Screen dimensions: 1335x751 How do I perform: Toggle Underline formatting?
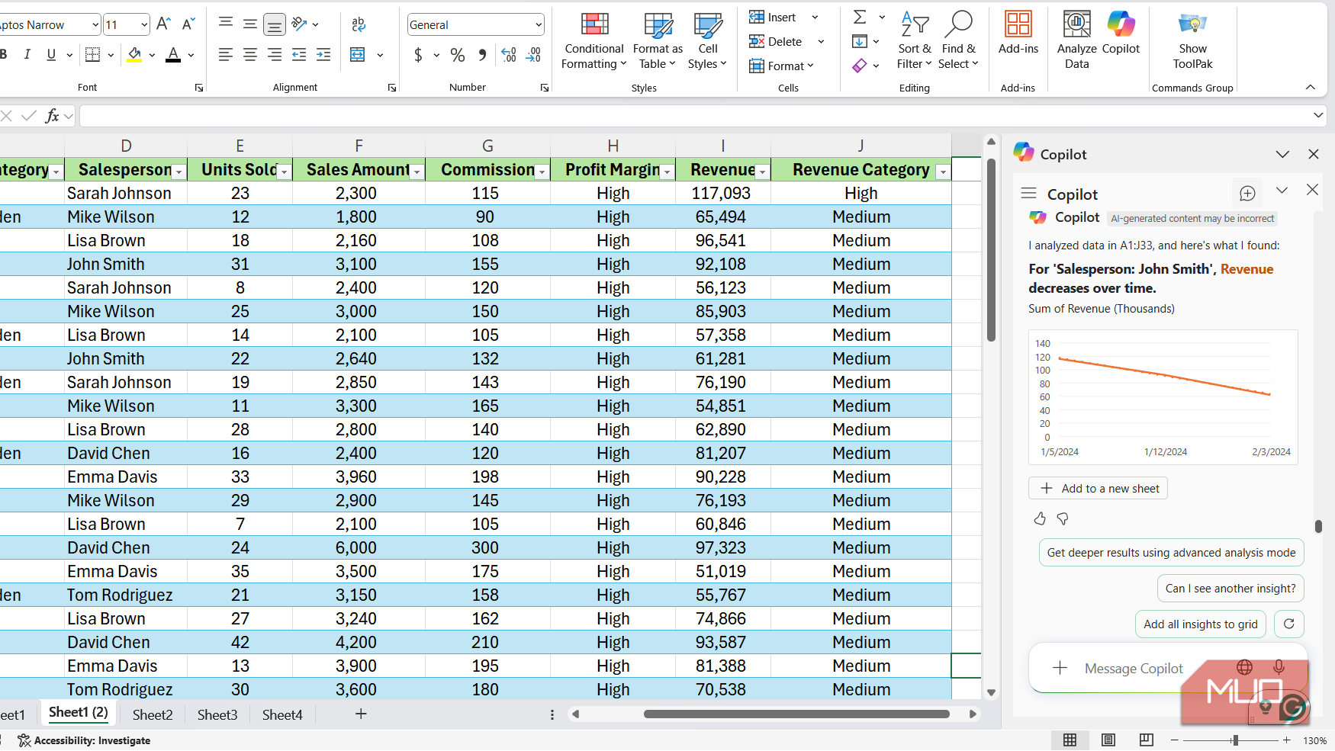click(x=51, y=54)
